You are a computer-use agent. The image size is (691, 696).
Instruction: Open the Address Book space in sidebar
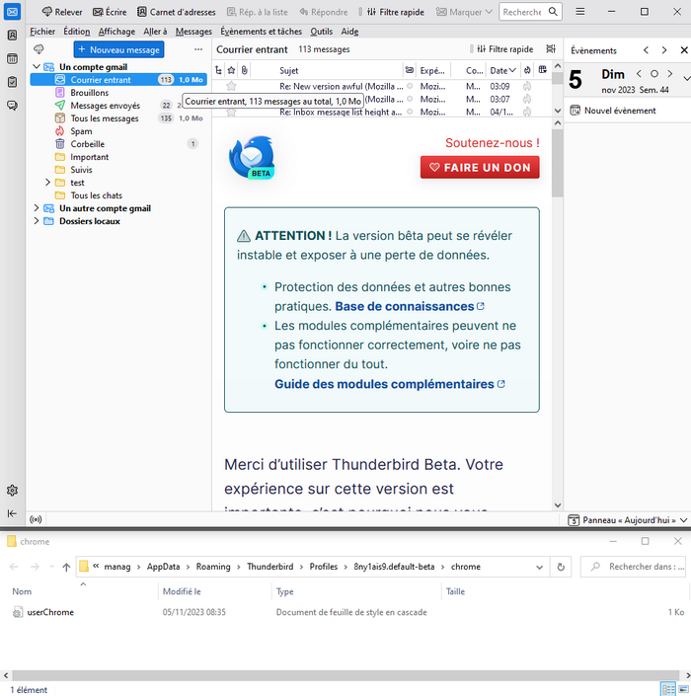12,35
